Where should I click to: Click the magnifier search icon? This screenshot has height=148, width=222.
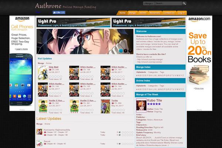pos(184,3)
